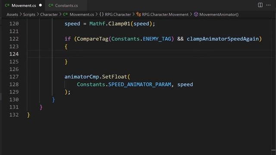Click the class icon before RPG.Character.Movement
This screenshot has width=276, height=155.
138,14
